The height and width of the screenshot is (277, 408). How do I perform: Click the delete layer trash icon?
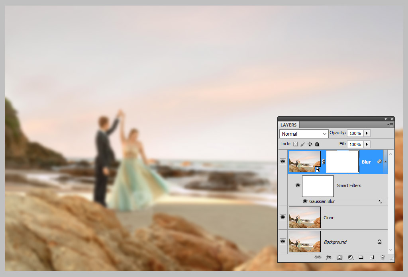(382, 257)
